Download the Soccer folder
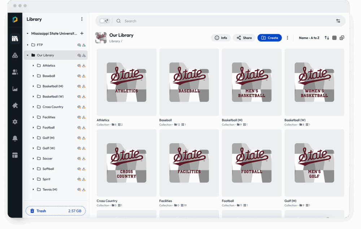The height and width of the screenshot is (229, 361). tap(84, 159)
